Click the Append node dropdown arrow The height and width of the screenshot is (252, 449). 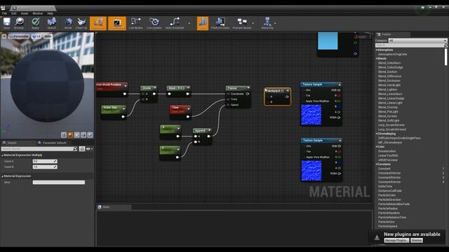(209, 130)
